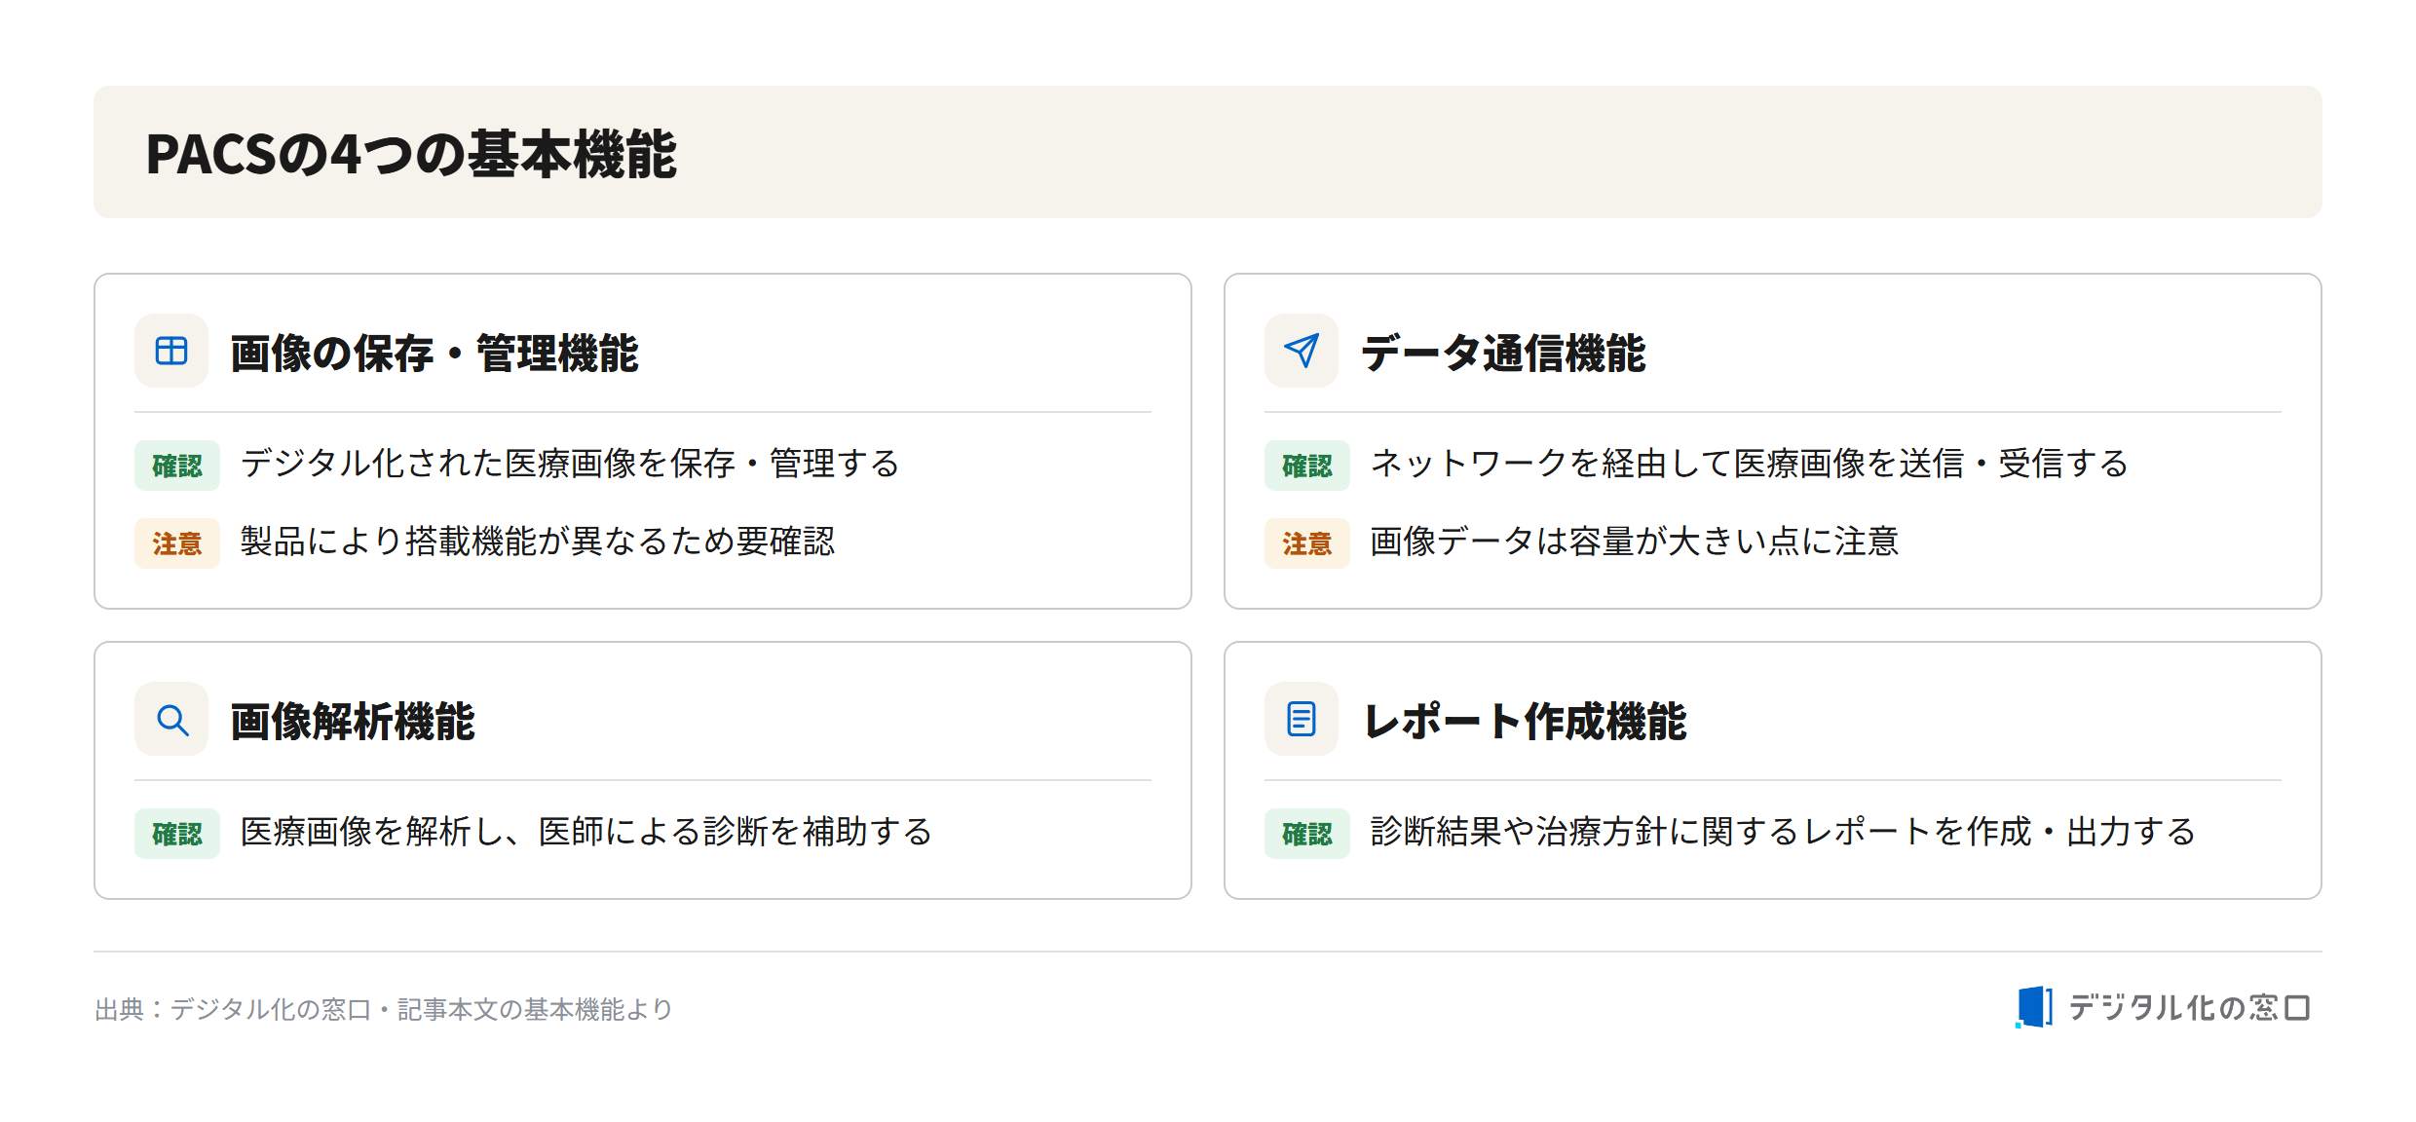Click text 製品により搭載機能が異なるため要確認
The width and height of the screenshot is (2416, 1122).
(x=538, y=542)
